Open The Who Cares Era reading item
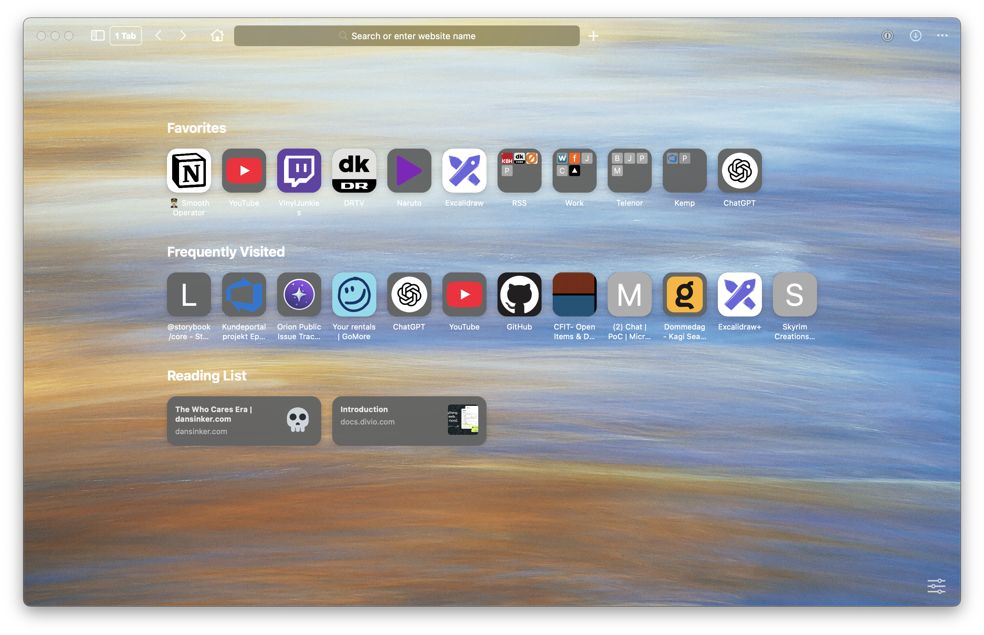Viewport: 984px width, 635px height. point(244,421)
